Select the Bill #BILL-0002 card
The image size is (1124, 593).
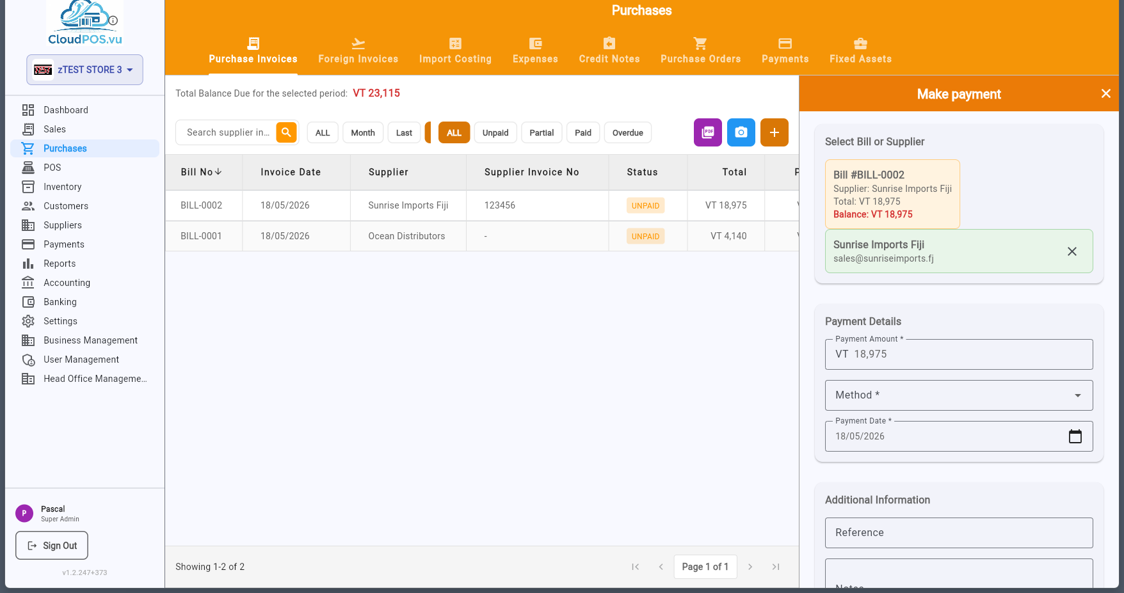pyautogui.click(x=892, y=194)
